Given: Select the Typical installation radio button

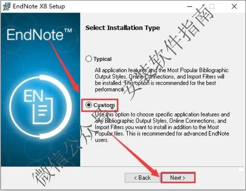Looking at the screenshot, I should pos(89,59).
